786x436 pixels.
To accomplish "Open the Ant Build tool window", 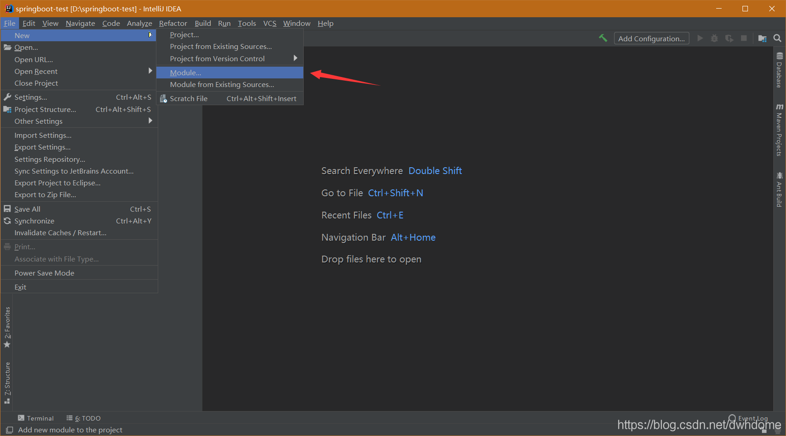I will (779, 189).
